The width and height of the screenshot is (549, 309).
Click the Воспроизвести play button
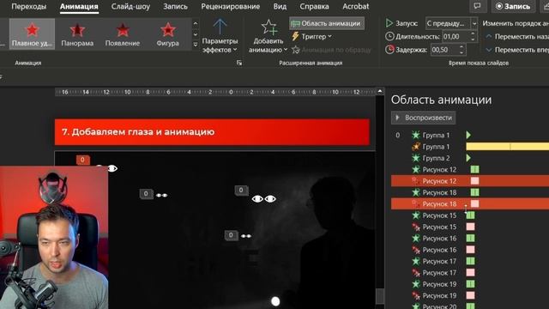[x=423, y=118]
